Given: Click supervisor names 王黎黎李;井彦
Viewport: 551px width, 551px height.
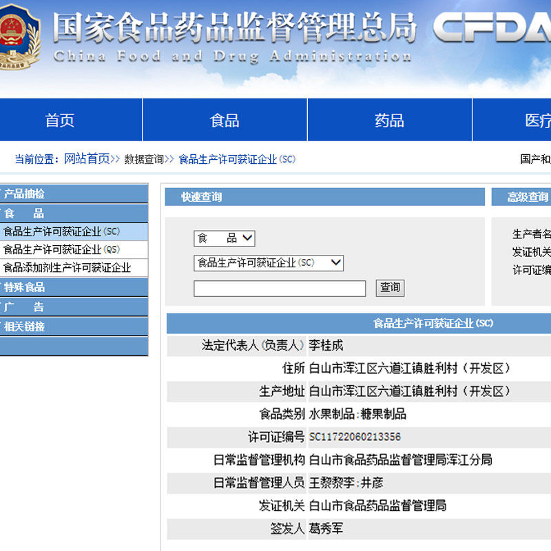Looking at the screenshot, I should point(346,483).
